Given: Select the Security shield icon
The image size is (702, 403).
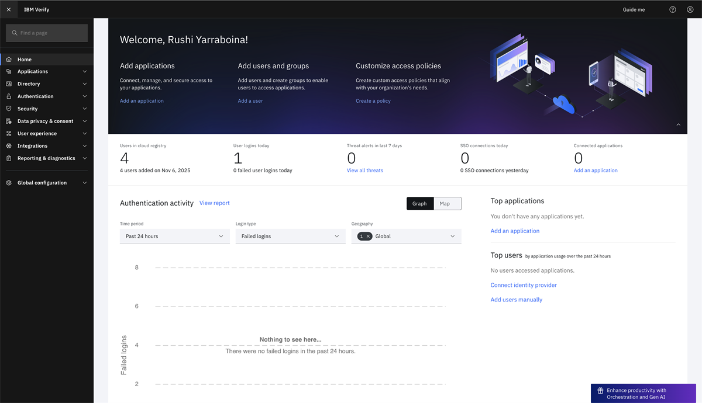Looking at the screenshot, I should 9,108.
